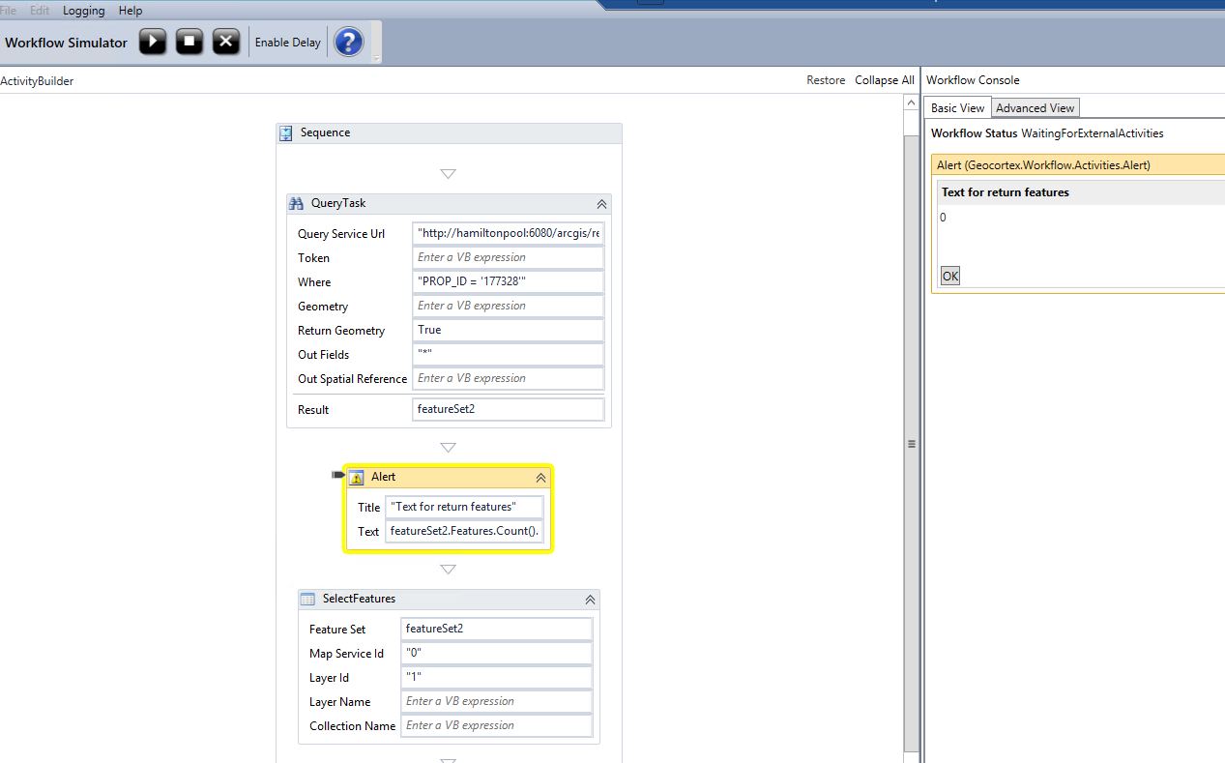Switch to the Advanced View tab
The image size is (1225, 763).
click(1035, 107)
